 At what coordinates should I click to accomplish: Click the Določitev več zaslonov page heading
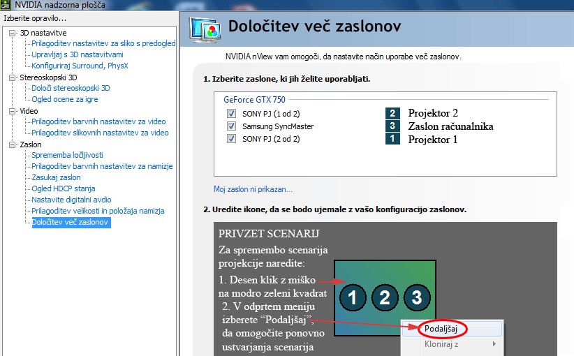pyautogui.click(x=314, y=27)
